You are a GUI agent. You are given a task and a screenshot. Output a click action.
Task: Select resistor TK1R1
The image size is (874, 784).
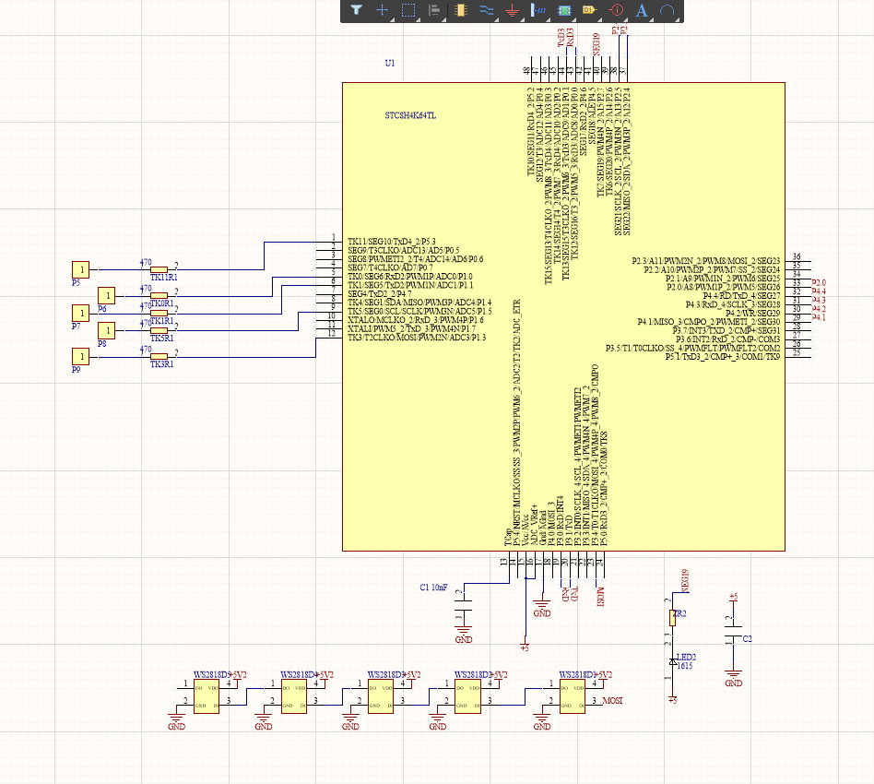coord(159,314)
